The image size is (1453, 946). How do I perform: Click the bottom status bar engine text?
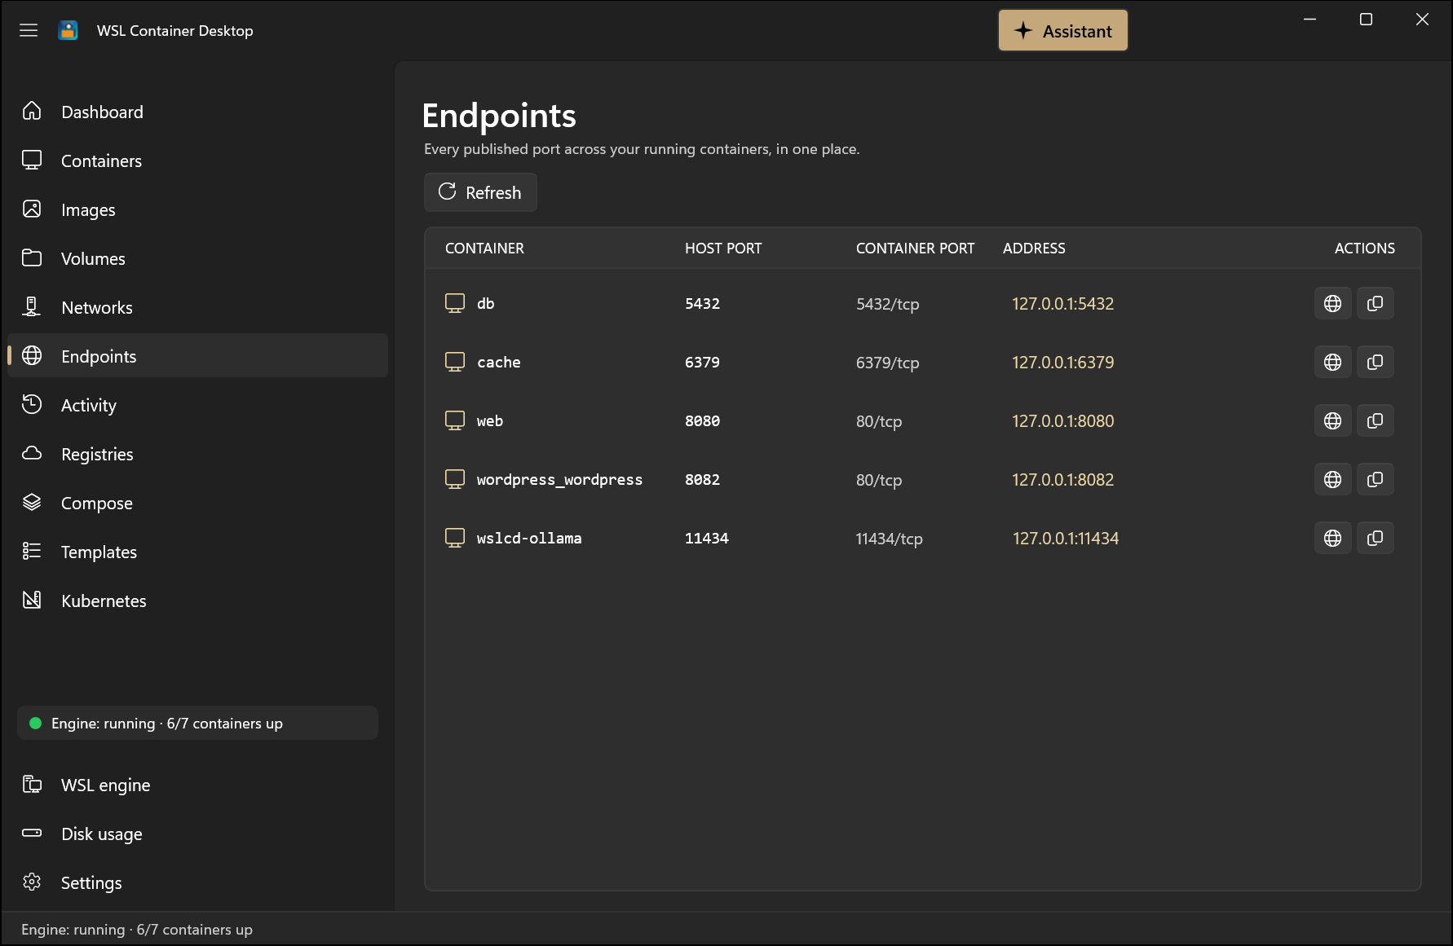137,930
